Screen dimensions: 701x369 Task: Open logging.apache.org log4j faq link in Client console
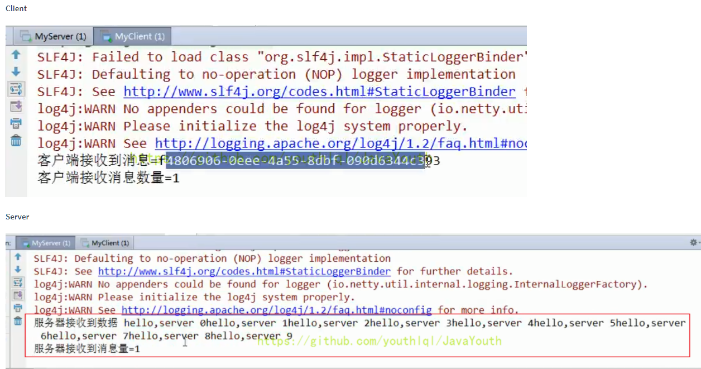(340, 143)
